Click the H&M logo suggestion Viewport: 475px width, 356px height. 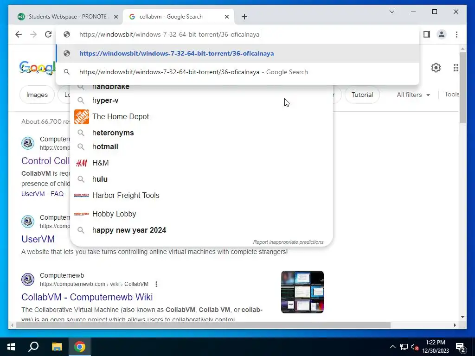82,163
